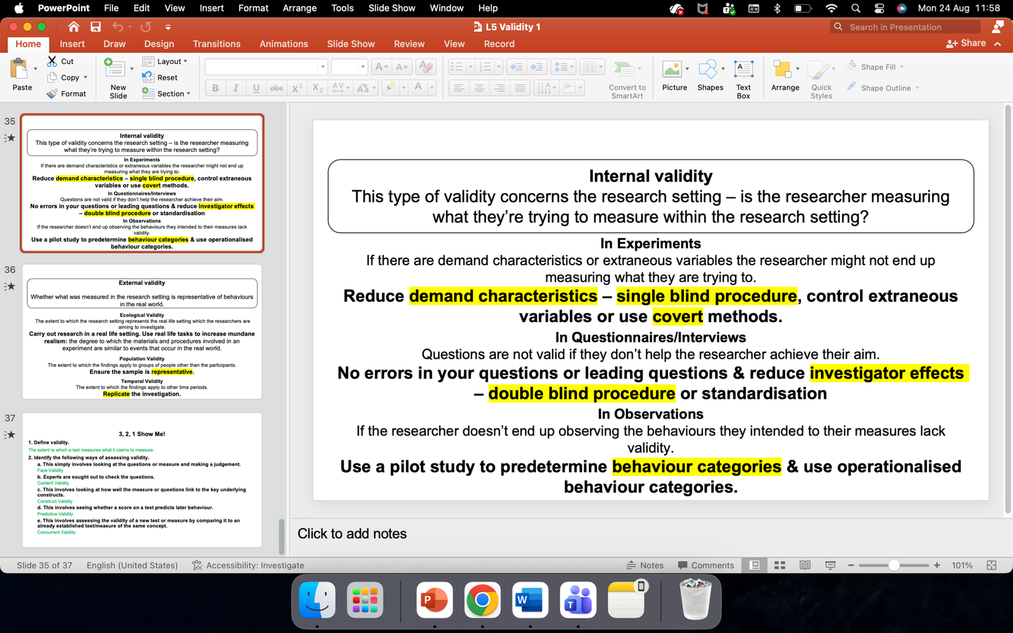Open the Layout dropdown
The height and width of the screenshot is (633, 1013).
coord(165,61)
